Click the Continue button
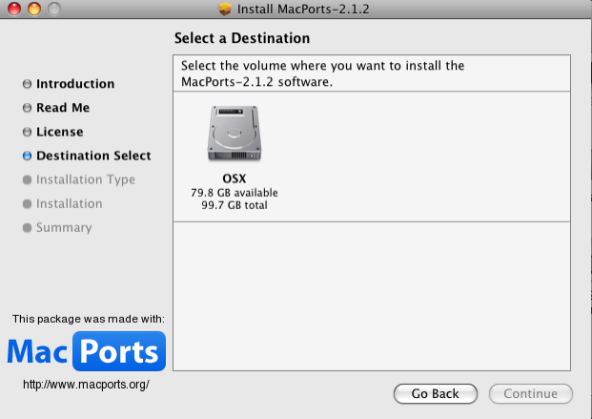This screenshot has height=419, width=592. click(530, 393)
